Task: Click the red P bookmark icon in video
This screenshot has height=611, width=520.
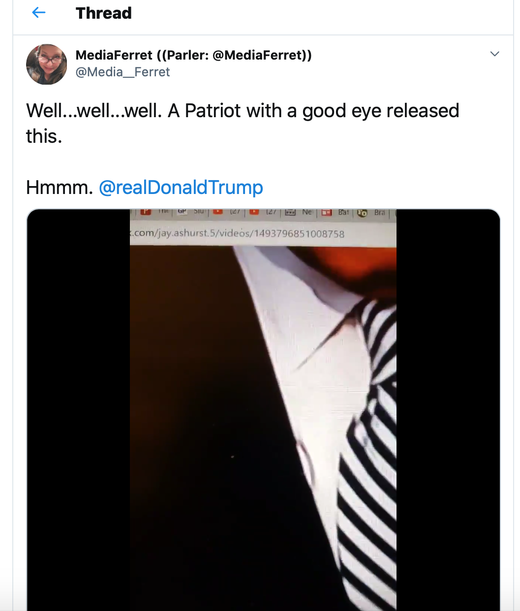Action: pyautogui.click(x=146, y=212)
